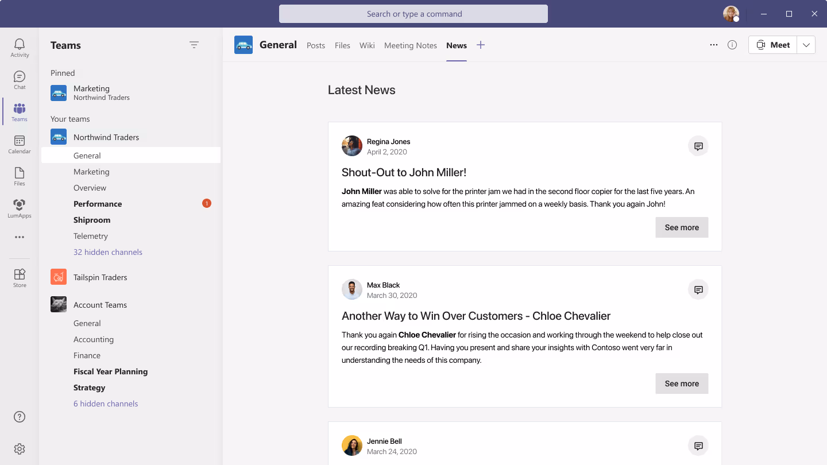Switch to the Posts tab
The width and height of the screenshot is (827, 465).
(x=316, y=45)
